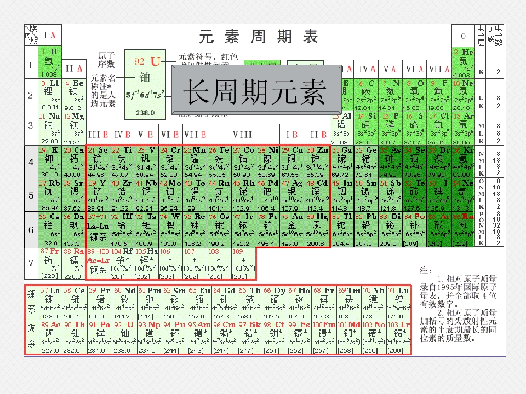Select the element 109 cell
This screenshot has height=394, width=526.
point(243,263)
